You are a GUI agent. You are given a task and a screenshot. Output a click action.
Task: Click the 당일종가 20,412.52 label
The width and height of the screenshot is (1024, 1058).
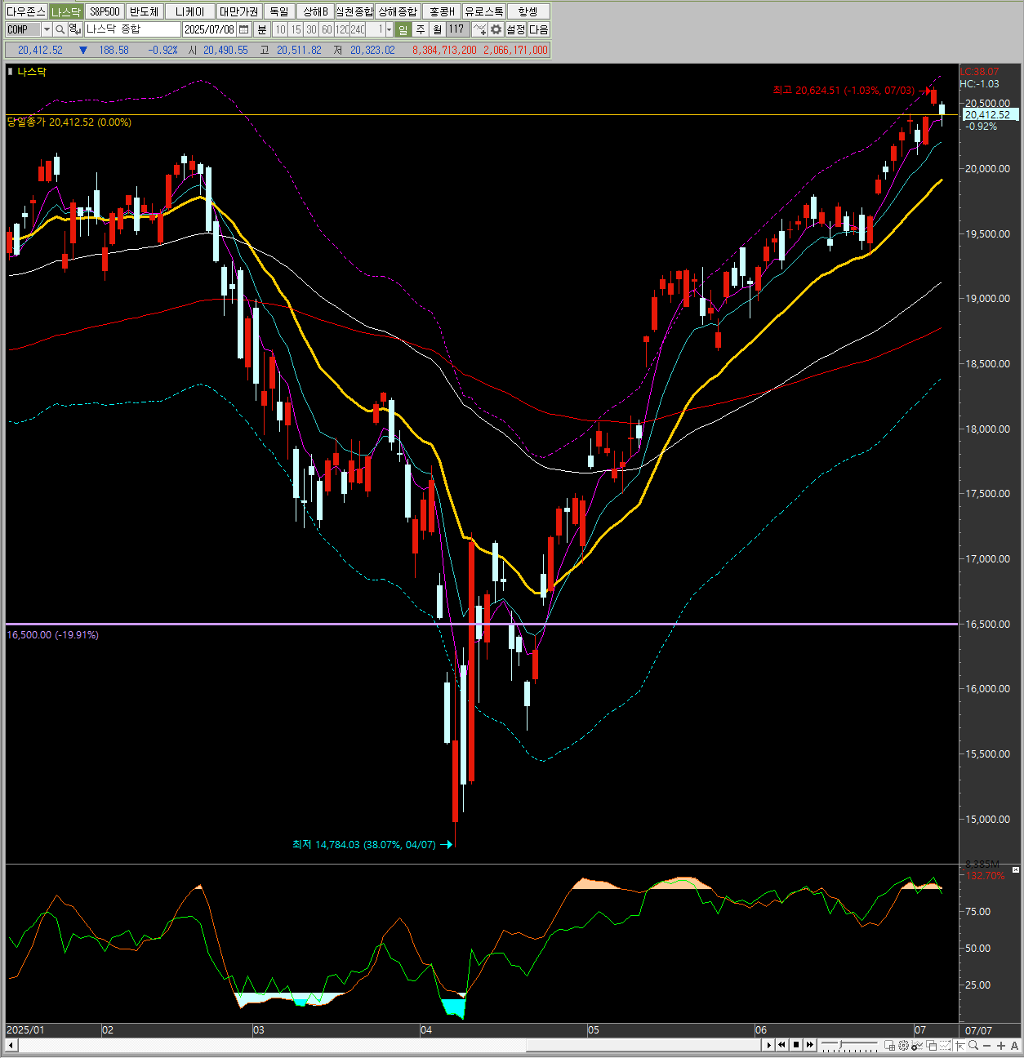[69, 122]
